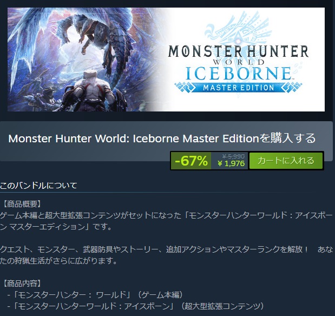
Task: Add the bundle to cart with カートに入れる
Action: [286, 161]
